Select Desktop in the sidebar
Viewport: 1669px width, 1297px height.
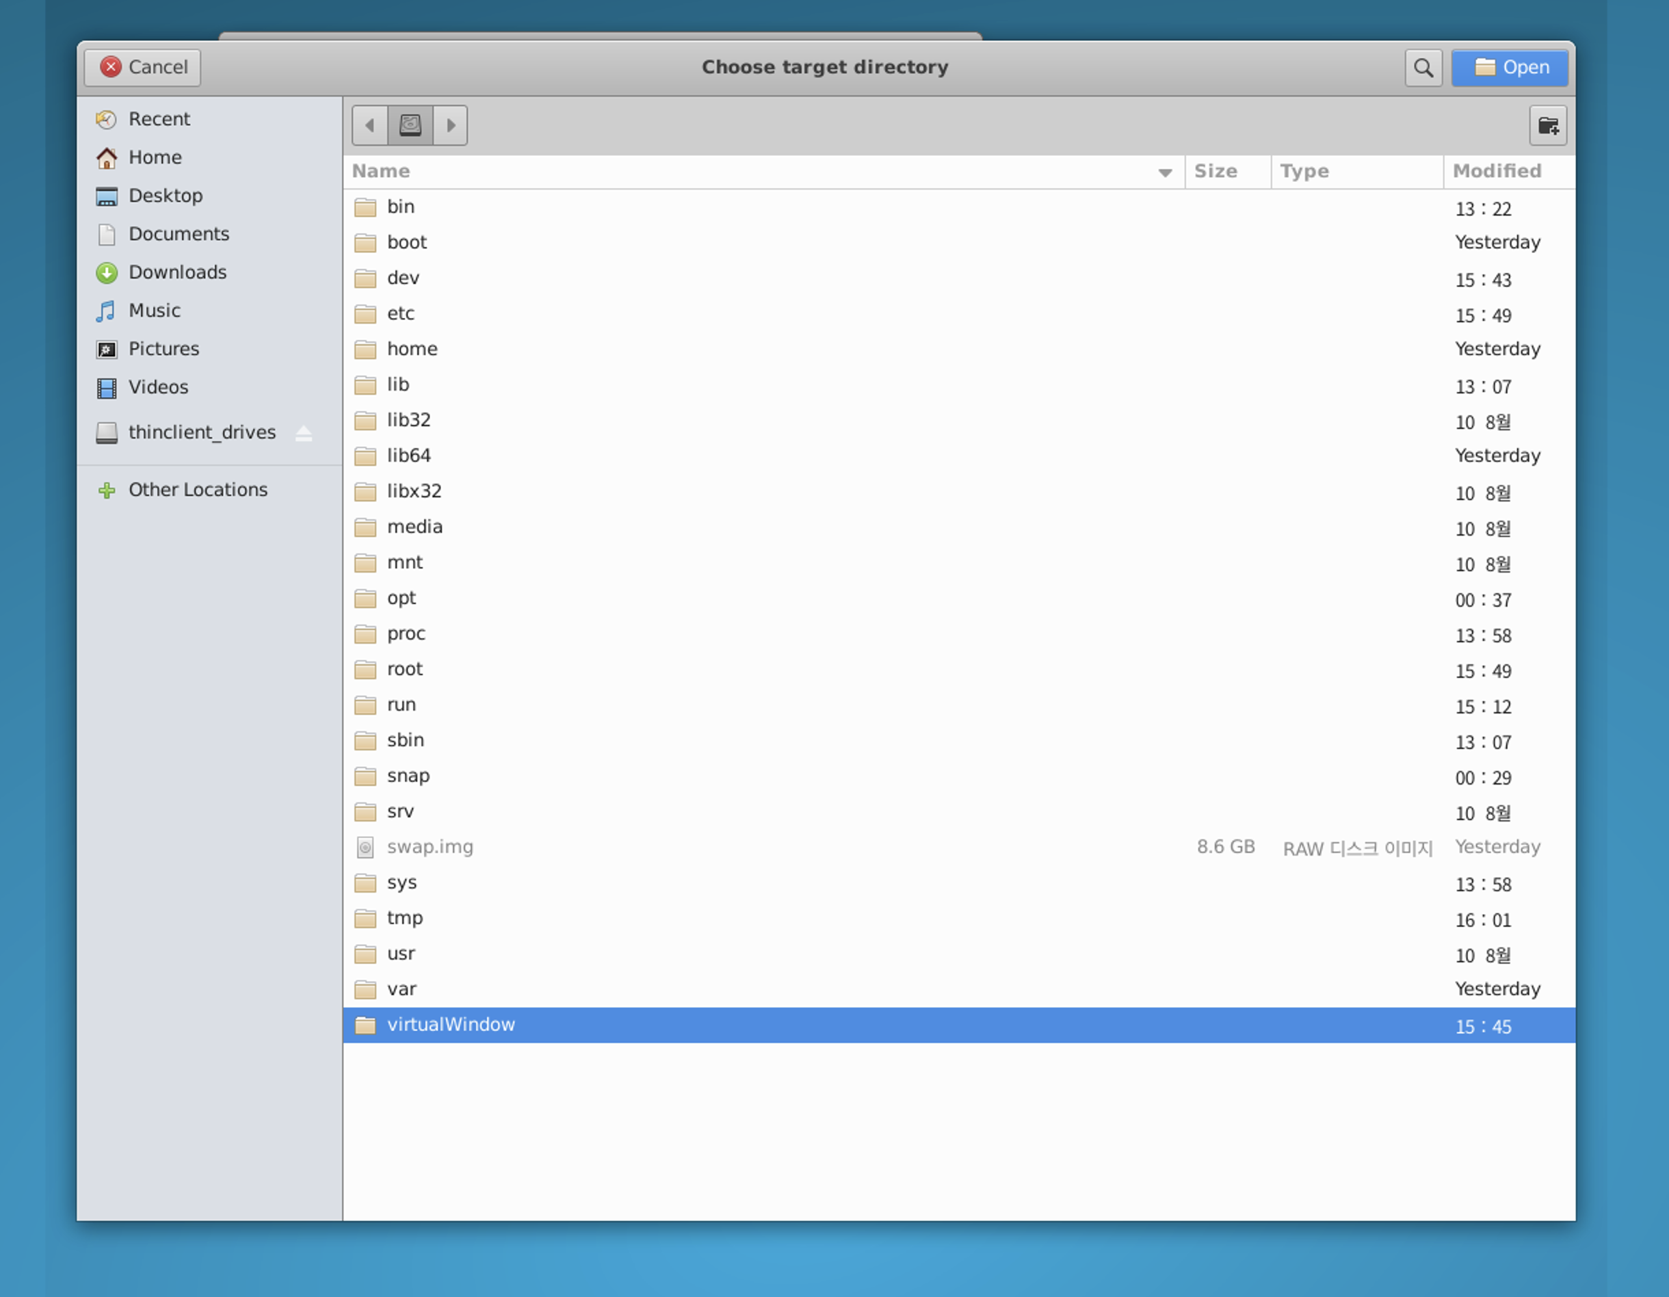165,196
